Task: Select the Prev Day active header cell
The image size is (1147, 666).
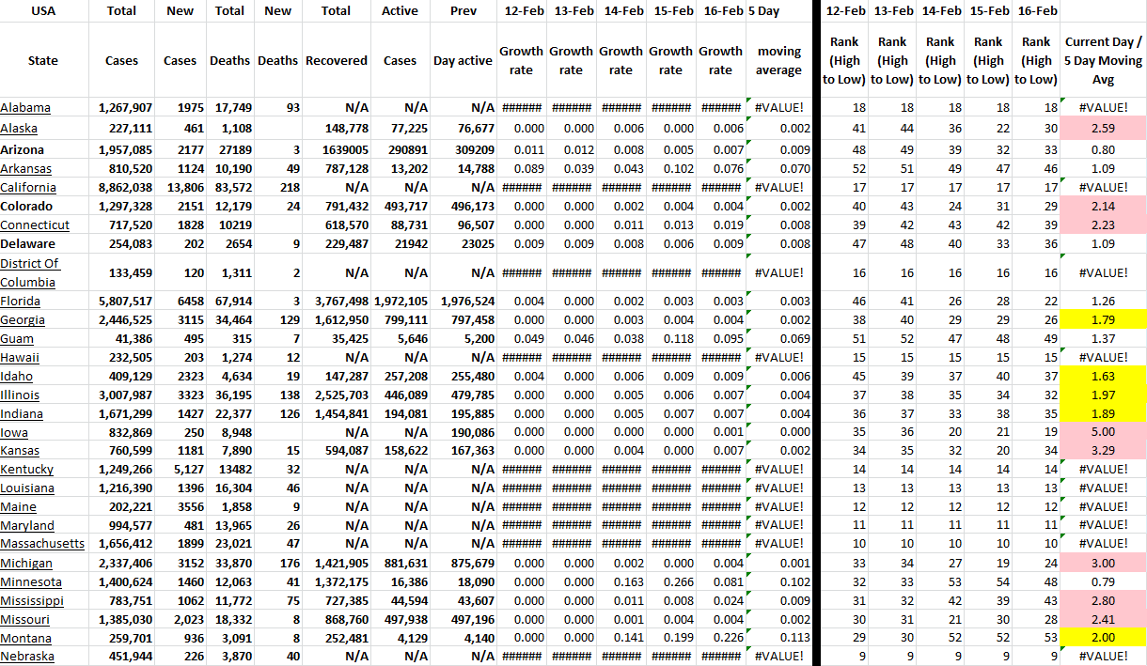Action: 463,60
